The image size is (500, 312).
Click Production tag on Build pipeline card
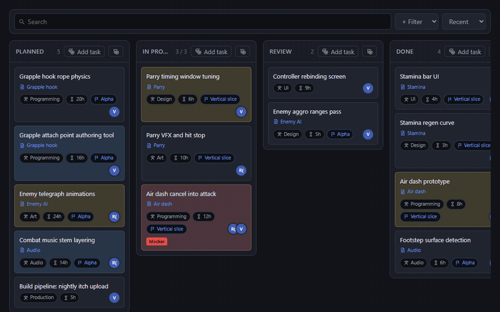point(39,298)
